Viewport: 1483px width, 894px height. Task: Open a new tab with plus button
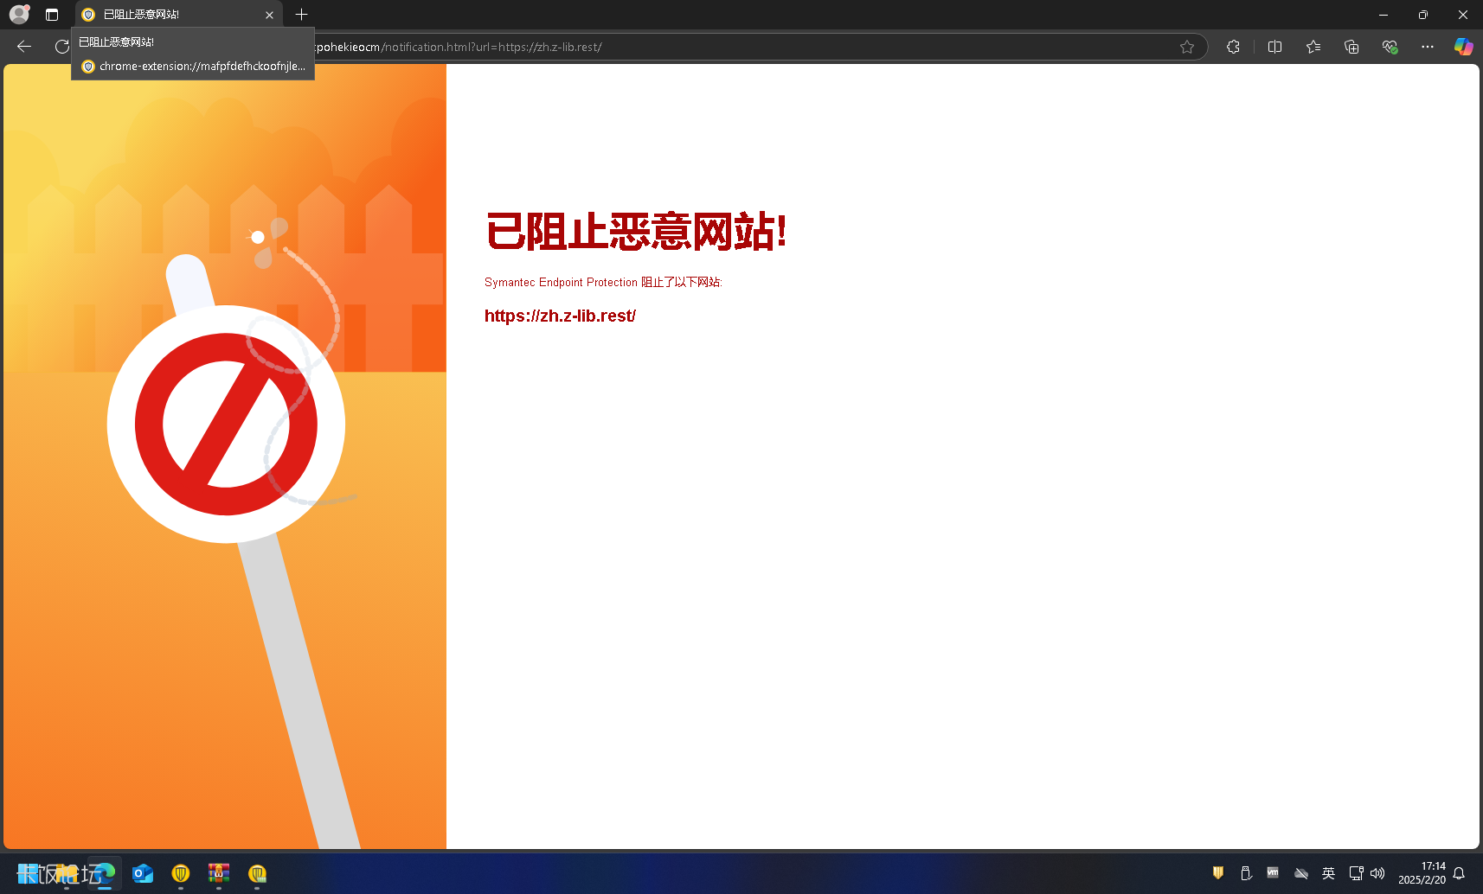tap(301, 15)
